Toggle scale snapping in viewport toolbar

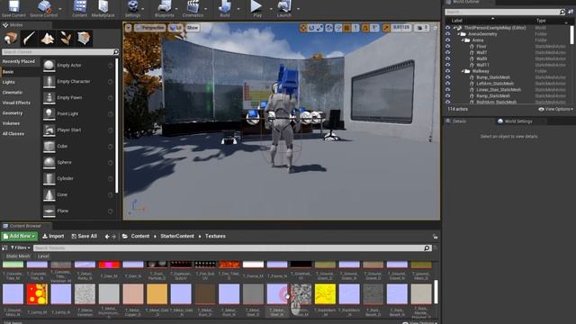[x=386, y=28]
